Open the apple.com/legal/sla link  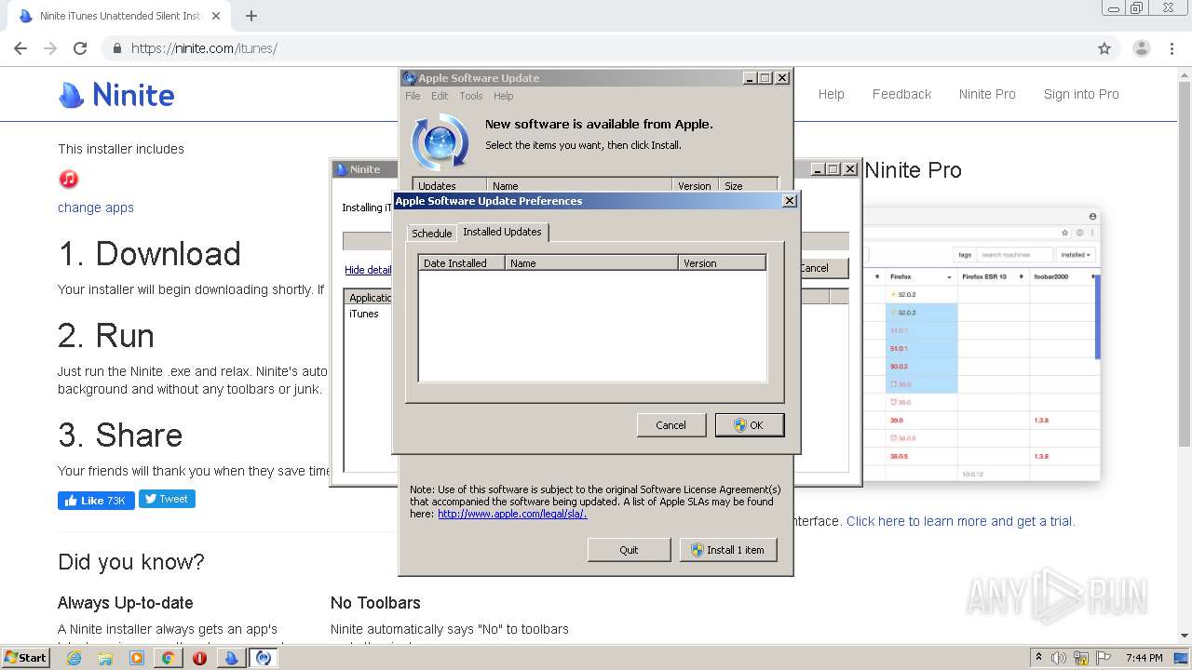coord(512,514)
